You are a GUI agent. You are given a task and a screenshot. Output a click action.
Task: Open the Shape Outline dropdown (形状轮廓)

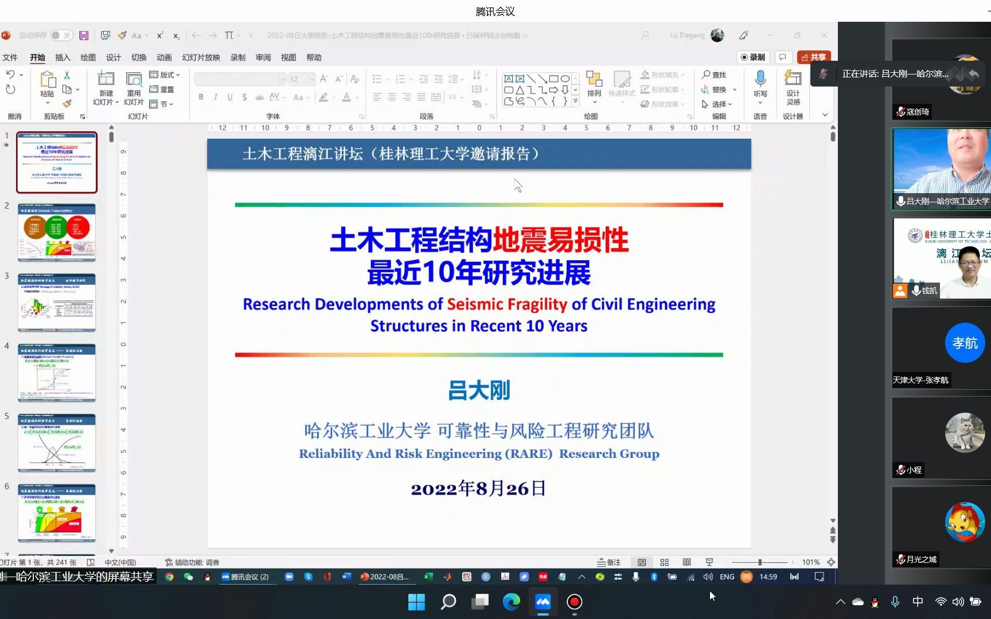tap(662, 89)
